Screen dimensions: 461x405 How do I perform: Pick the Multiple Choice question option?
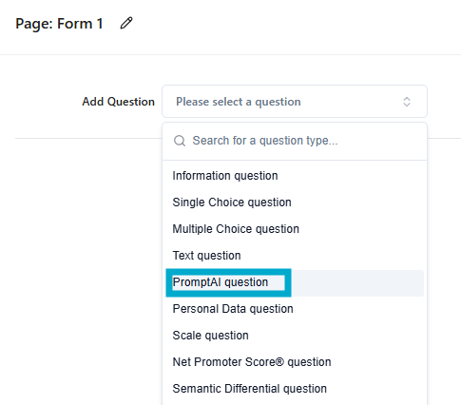295,229
